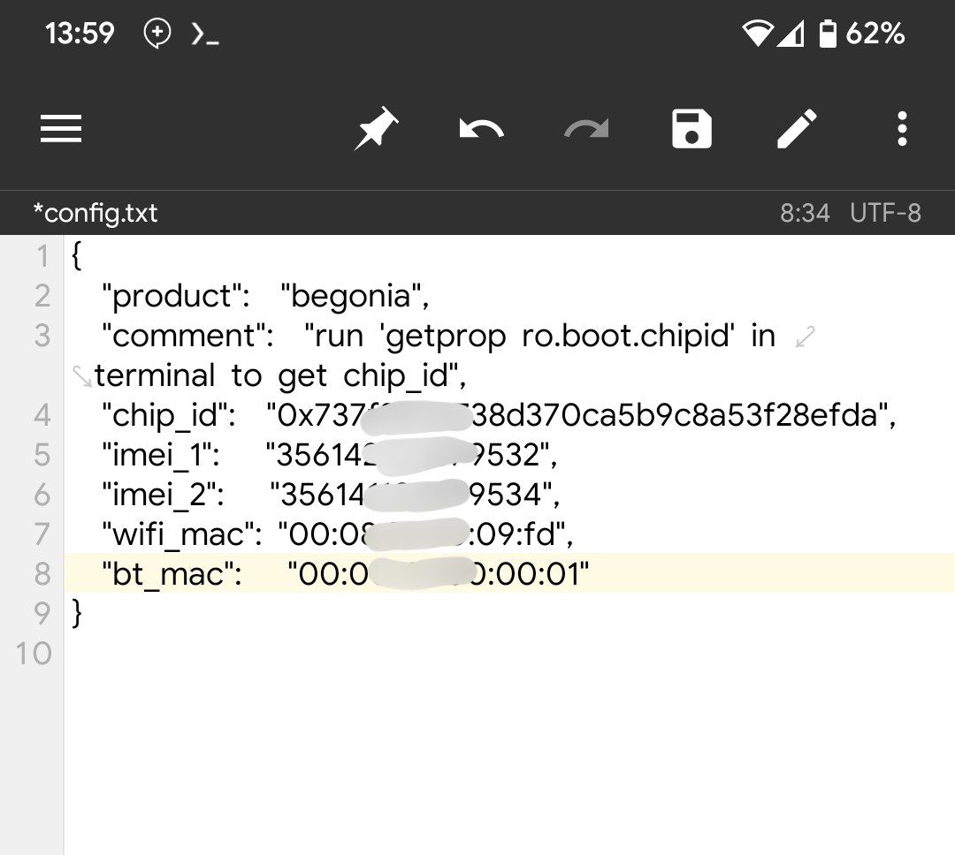The image size is (955, 855).
Task: Tap the battery indicator in status bar
Action: [827, 34]
